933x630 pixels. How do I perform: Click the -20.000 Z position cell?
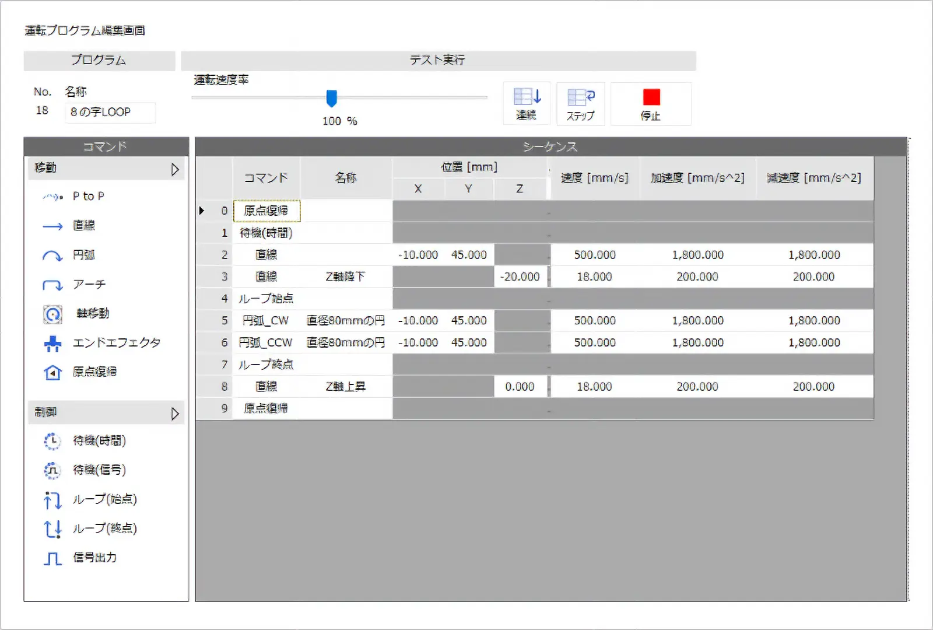[521, 277]
